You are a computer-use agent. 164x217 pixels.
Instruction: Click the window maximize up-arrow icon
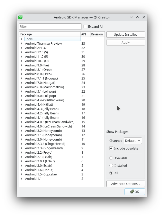click(x=138, y=17)
